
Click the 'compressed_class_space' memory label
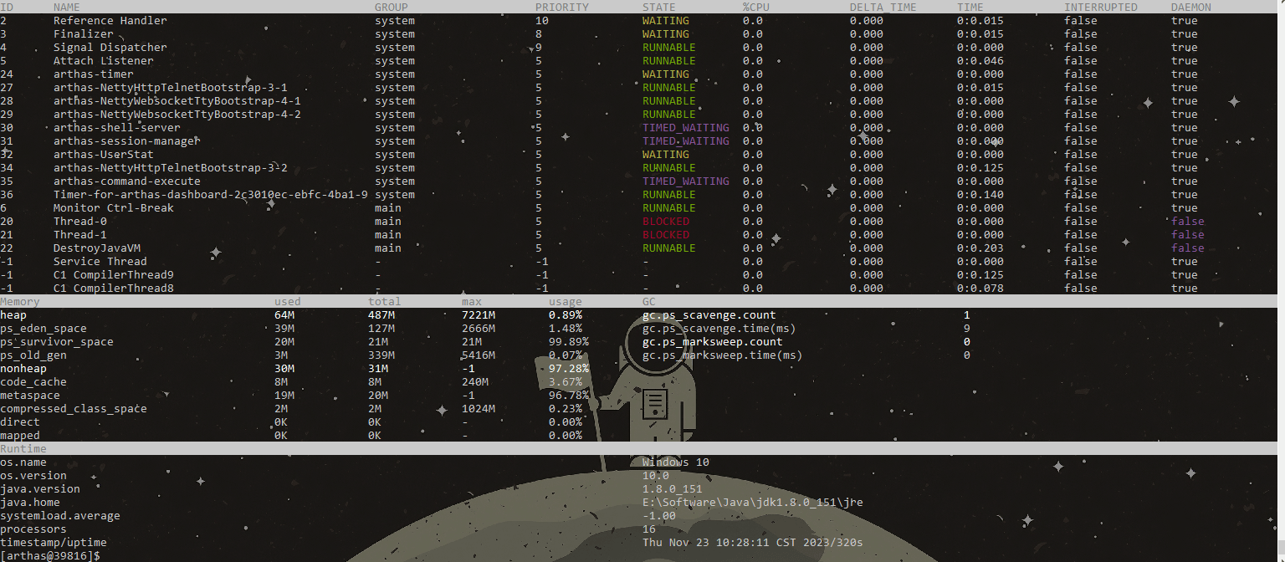pos(74,409)
